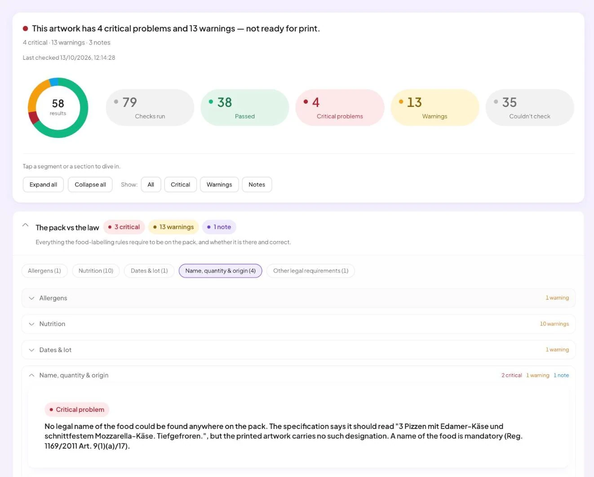This screenshot has height=477, width=594.
Task: Click the "4 critical · 13 warnings · 3 notes" summary line
Action: click(66, 43)
